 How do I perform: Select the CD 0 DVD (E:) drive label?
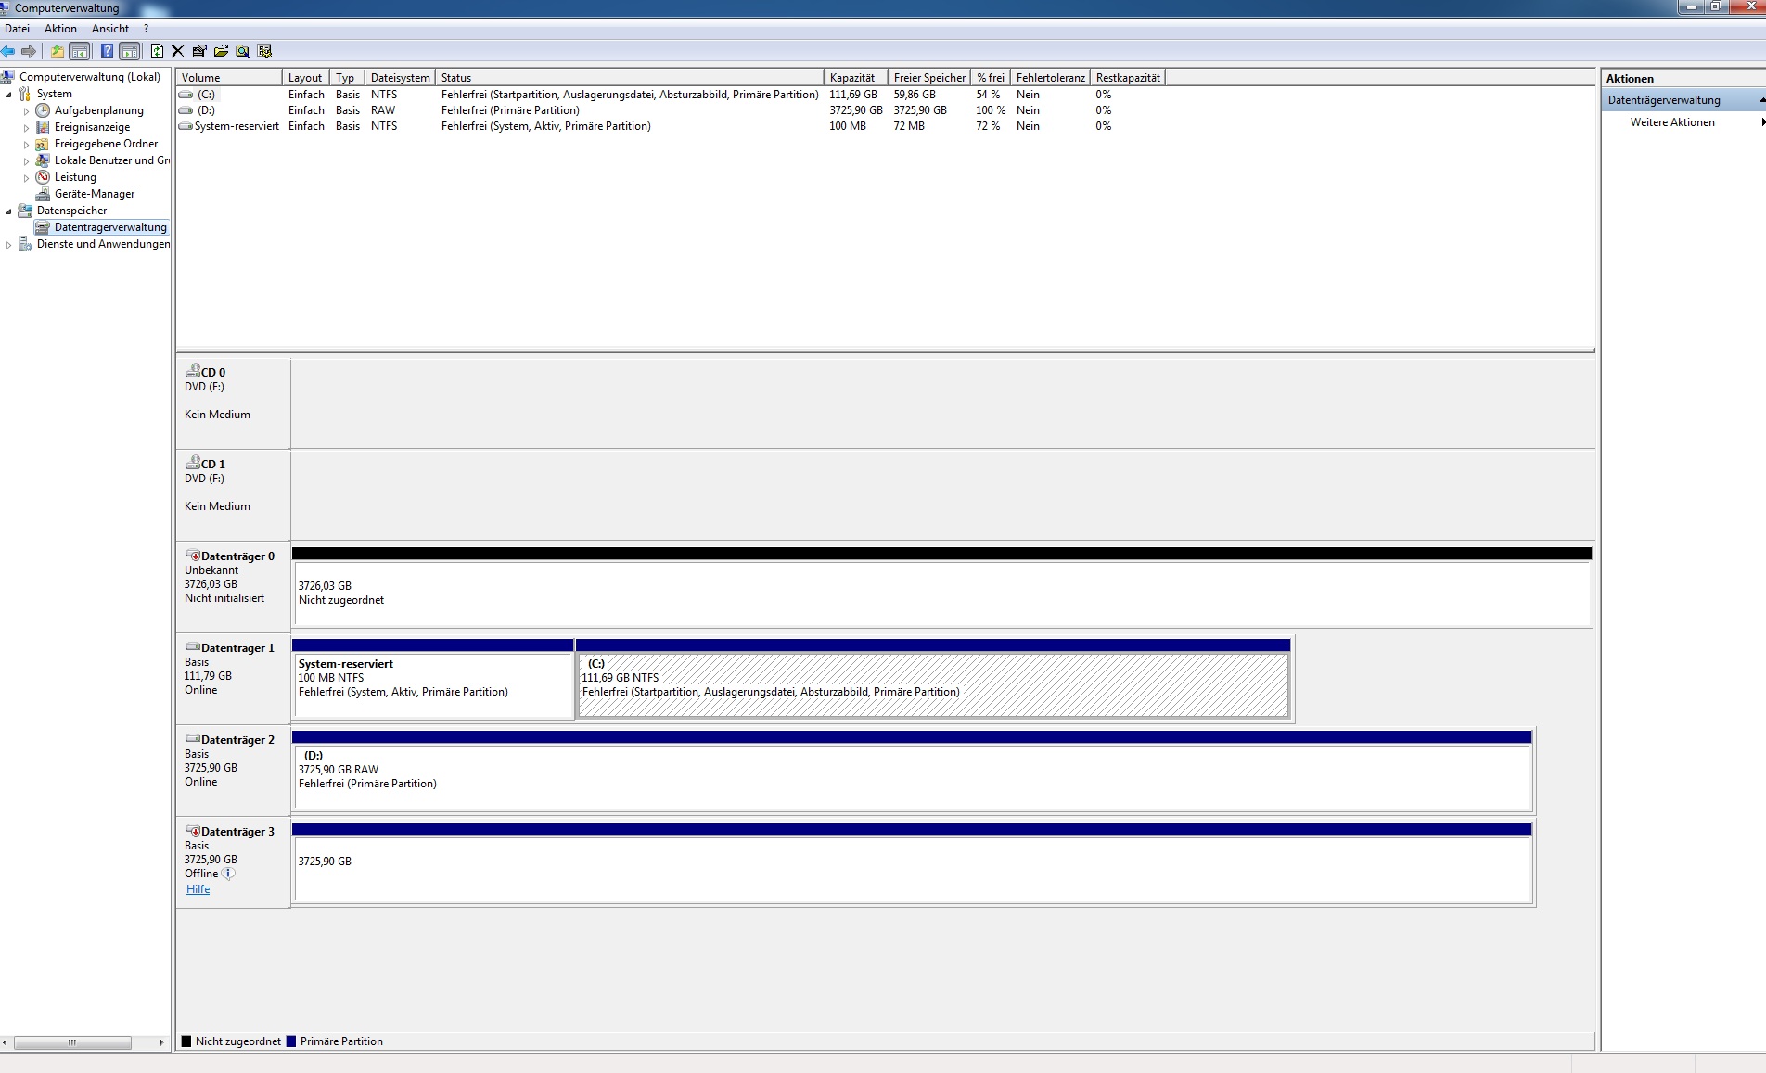click(233, 402)
